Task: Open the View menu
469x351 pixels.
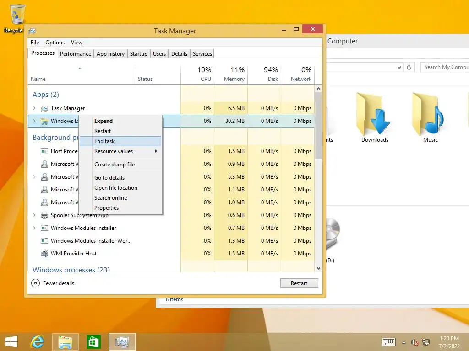Action: pyautogui.click(x=76, y=43)
